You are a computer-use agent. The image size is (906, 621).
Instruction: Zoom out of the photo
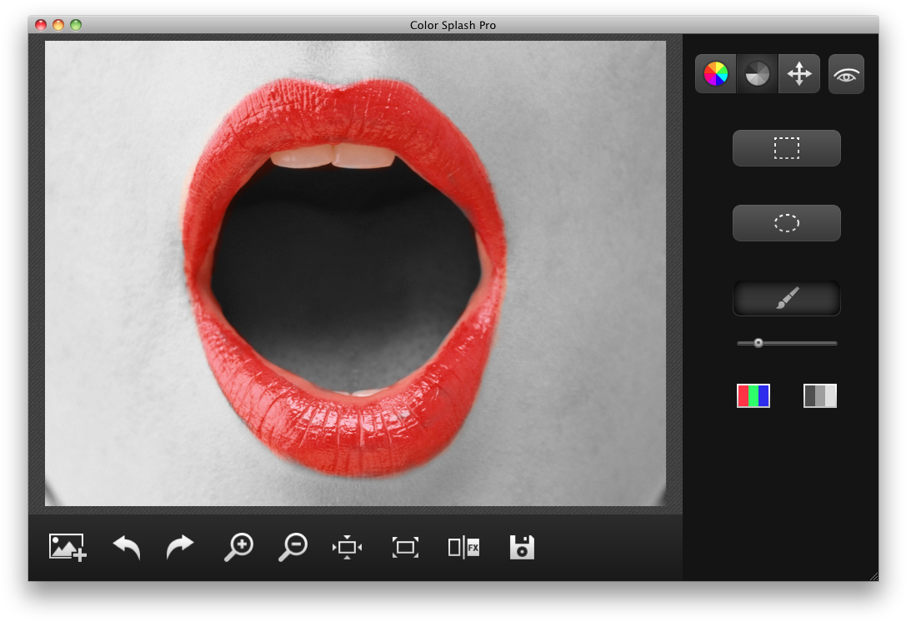(292, 547)
